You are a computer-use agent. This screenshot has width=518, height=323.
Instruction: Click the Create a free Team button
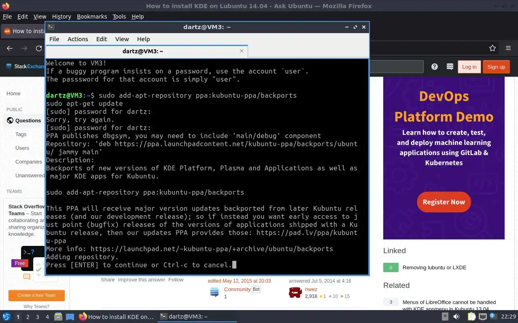[36, 295]
